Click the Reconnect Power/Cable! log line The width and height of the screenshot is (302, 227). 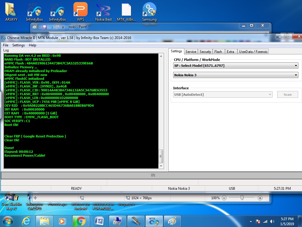(x=25, y=155)
